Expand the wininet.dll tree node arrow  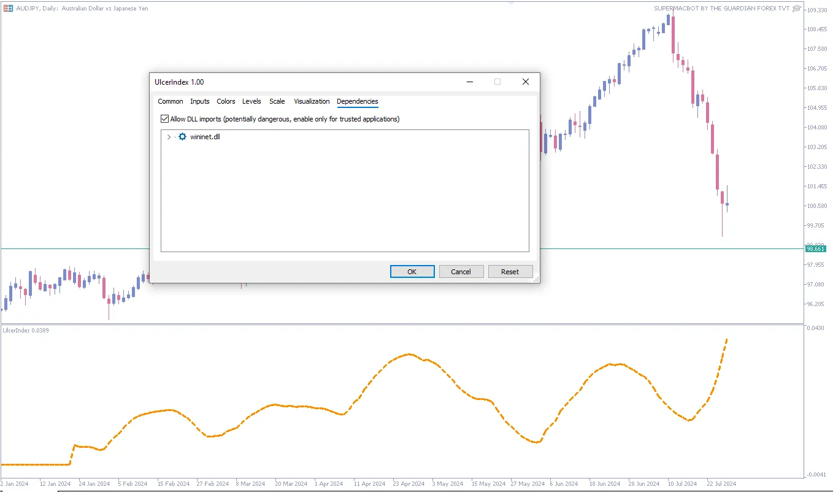click(169, 137)
